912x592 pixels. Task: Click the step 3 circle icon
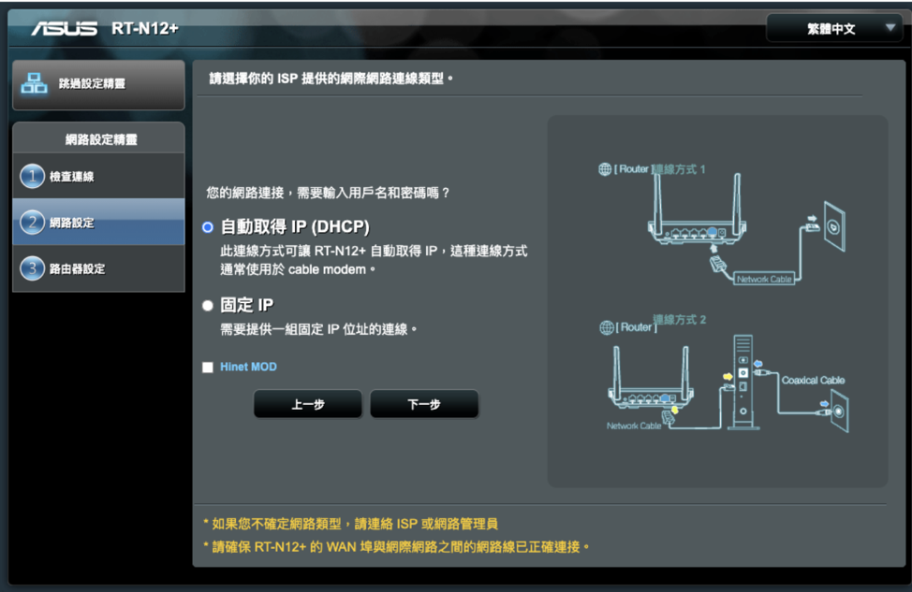pos(33,268)
